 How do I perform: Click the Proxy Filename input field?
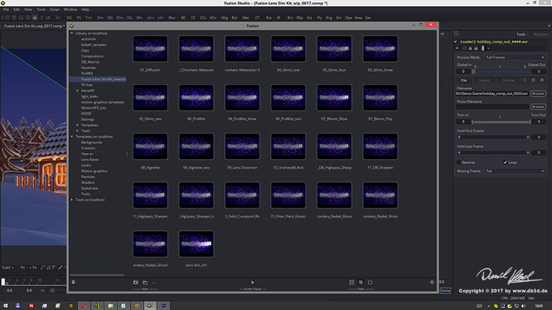coord(493,107)
